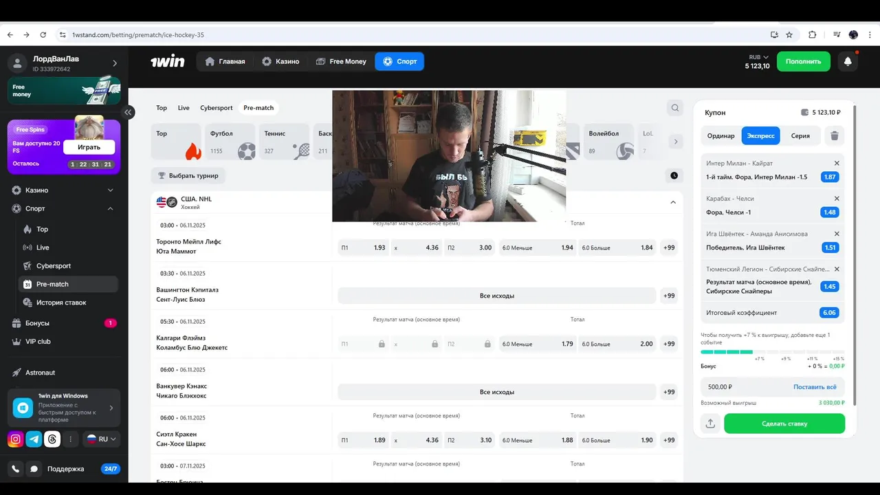Collapse США. NHL tournament section

pyautogui.click(x=673, y=202)
